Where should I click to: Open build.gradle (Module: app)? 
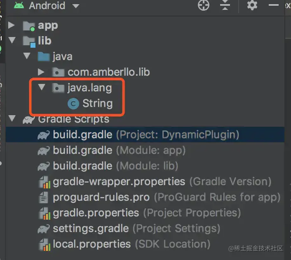119,150
